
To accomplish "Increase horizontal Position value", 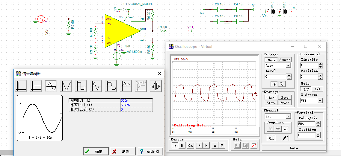I will (321, 75).
